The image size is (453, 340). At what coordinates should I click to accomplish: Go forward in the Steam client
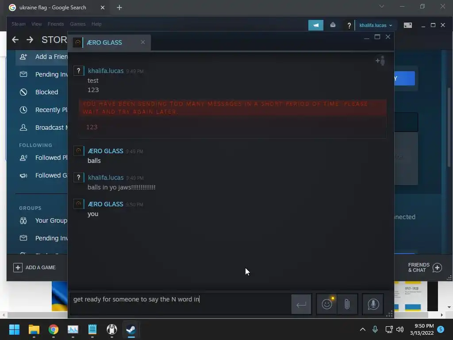click(x=30, y=39)
